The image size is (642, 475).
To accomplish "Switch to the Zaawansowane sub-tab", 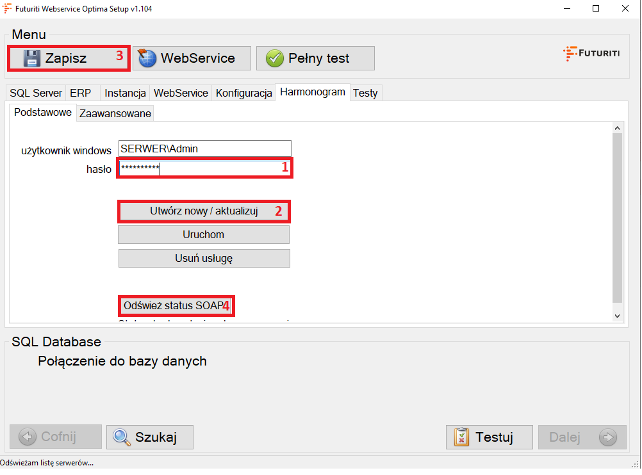I will 115,113.
